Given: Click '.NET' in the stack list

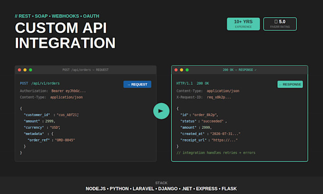Looking at the screenshot, I should (x=187, y=189).
